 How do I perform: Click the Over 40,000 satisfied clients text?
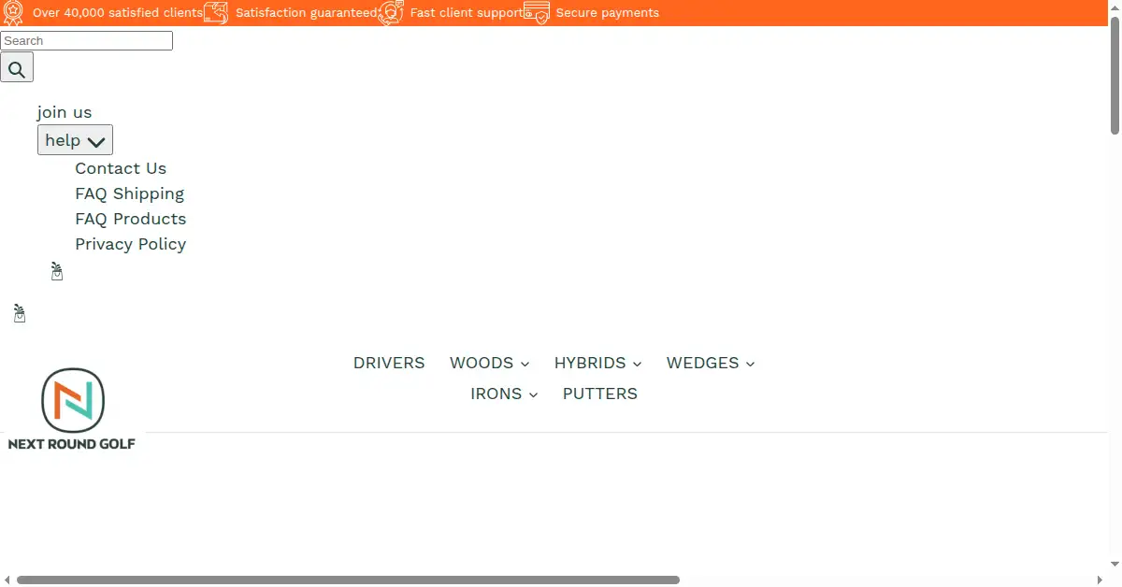tap(118, 13)
